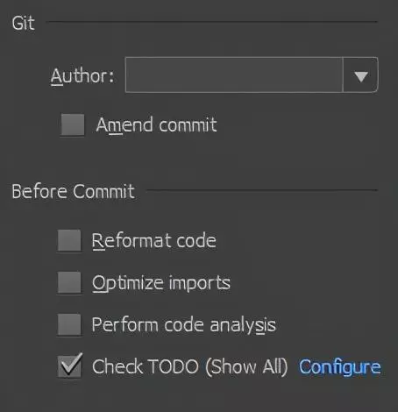
Task: Enable the Optimize imports checkbox
Action: pyautogui.click(x=69, y=282)
